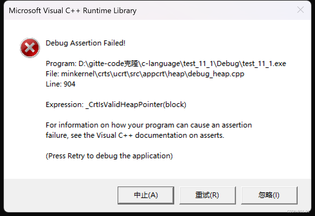Click the 重试(R) retry button
The height and width of the screenshot is (216, 315).
coord(207,195)
